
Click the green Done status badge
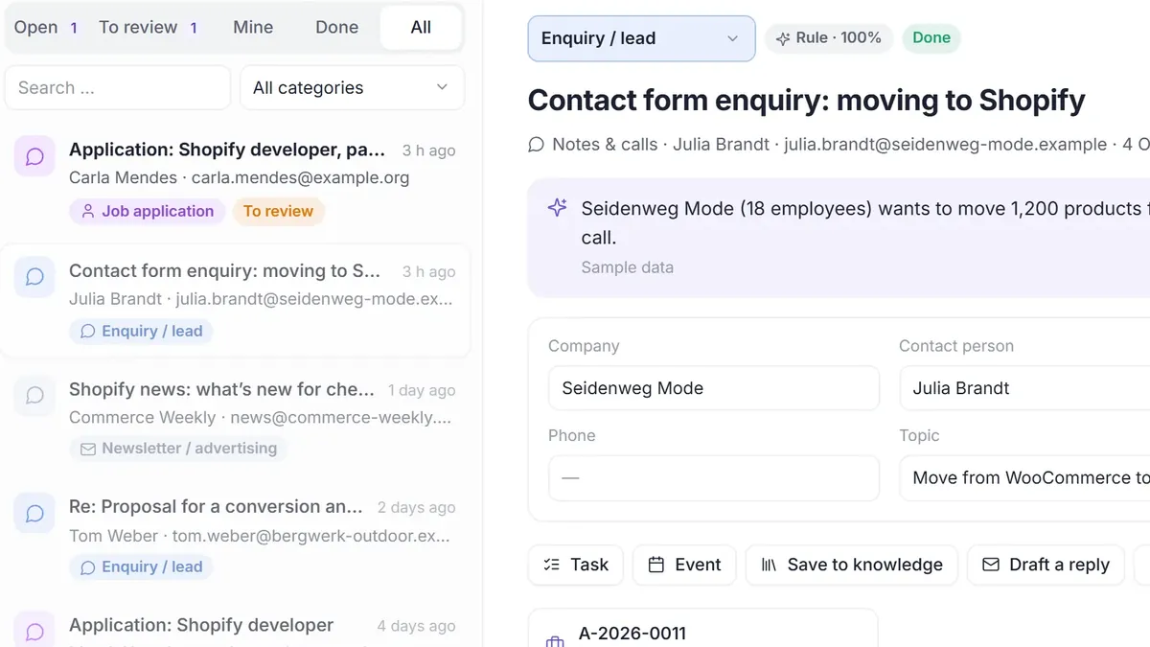pyautogui.click(x=931, y=37)
